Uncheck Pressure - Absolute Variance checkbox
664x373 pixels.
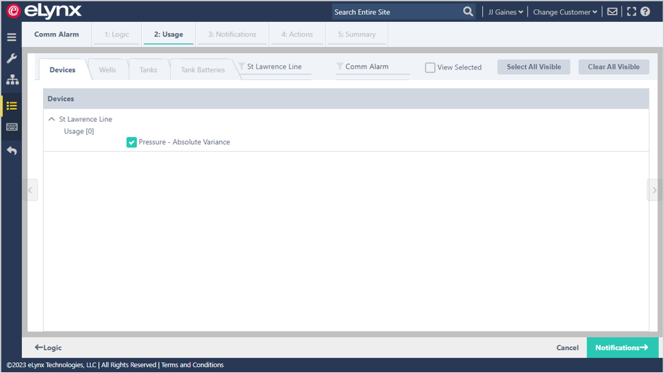click(131, 142)
